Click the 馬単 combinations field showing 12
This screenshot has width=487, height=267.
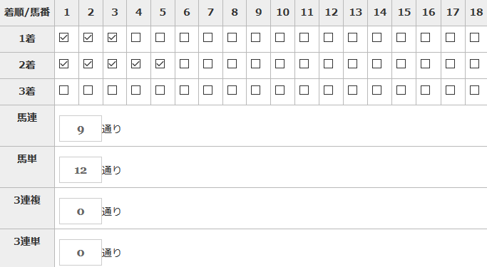click(81, 170)
